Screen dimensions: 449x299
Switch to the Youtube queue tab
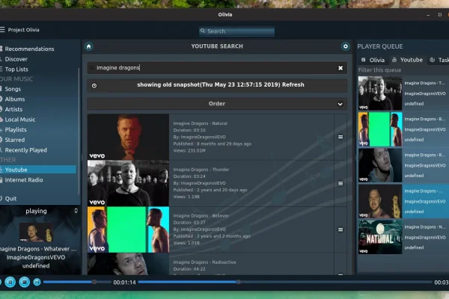[x=408, y=60]
